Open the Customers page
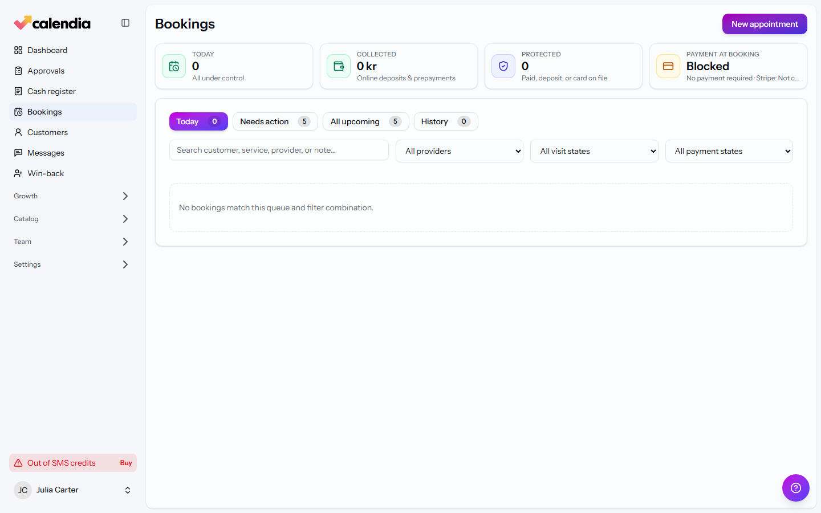Screen dimensions: 821x513 pos(73,132)
